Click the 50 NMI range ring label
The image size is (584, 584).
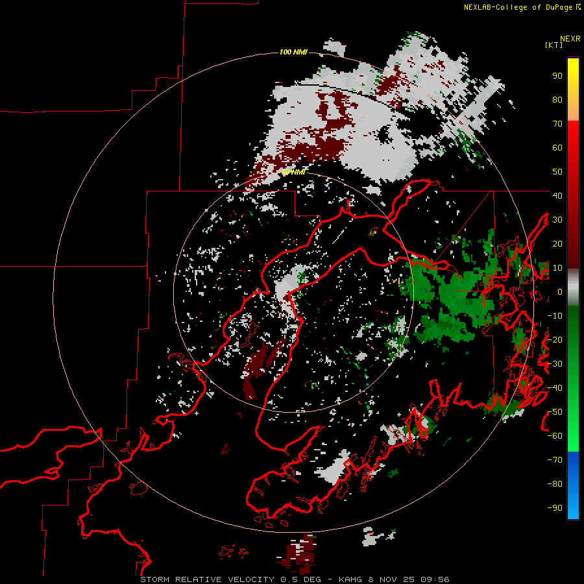coord(293,172)
